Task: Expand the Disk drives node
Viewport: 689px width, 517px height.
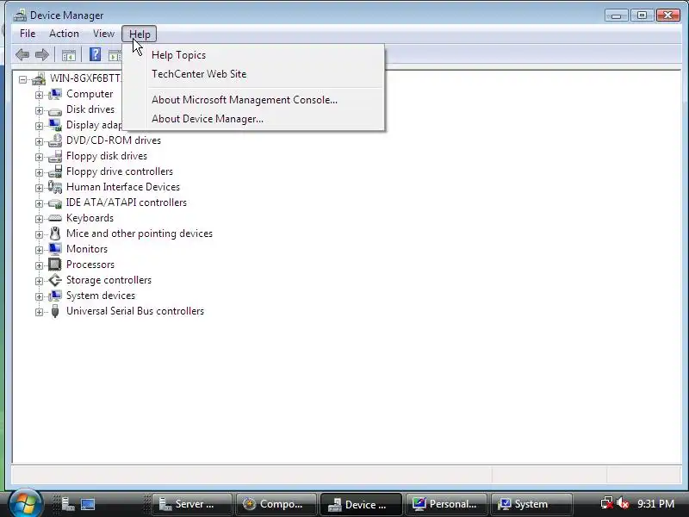Action: pyautogui.click(x=39, y=110)
